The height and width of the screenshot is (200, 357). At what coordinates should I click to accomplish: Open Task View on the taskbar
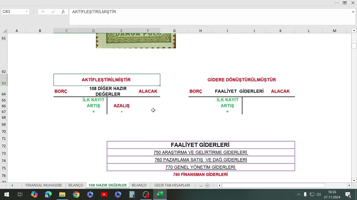[20, 194]
